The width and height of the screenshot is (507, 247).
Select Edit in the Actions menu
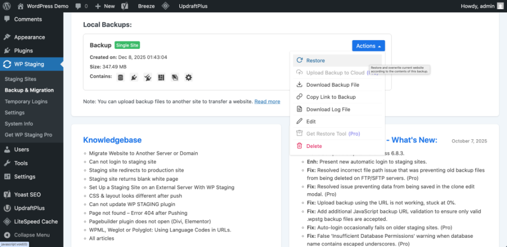pos(337,122)
